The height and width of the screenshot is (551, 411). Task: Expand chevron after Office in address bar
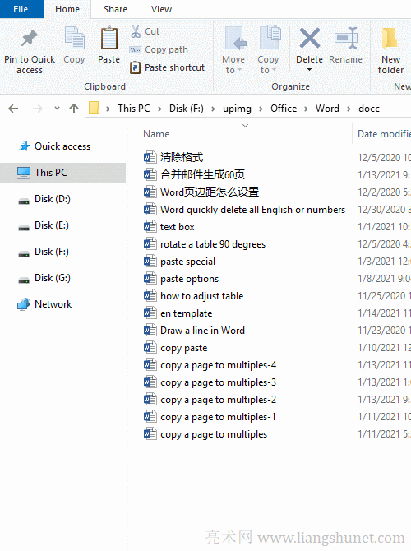click(x=306, y=109)
